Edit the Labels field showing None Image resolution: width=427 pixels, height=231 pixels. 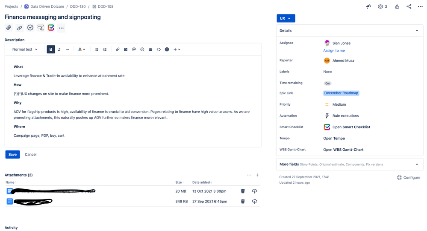click(327, 72)
